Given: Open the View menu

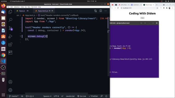Looking at the screenshot, I should [22, 7].
